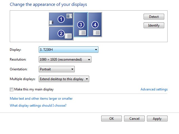Click the Apply button

click(x=157, y=118)
